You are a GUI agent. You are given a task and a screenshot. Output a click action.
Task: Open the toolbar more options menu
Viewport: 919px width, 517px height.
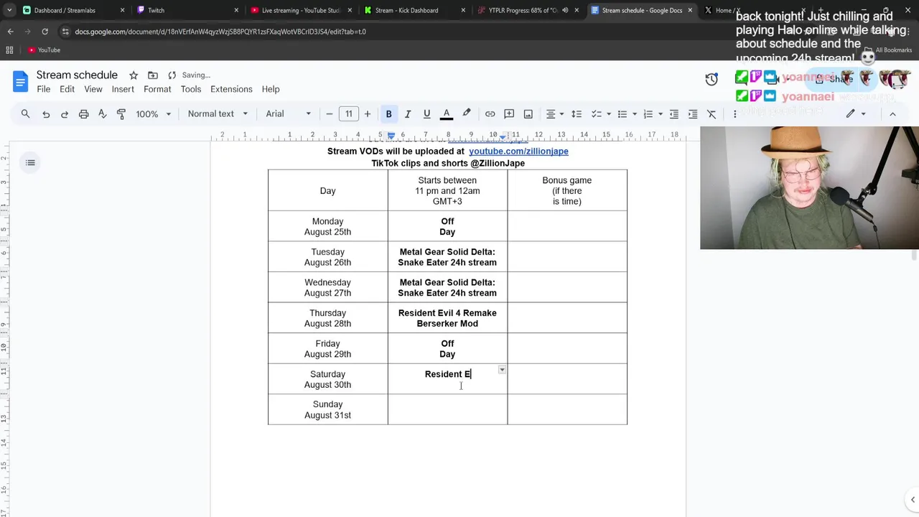[x=734, y=113]
